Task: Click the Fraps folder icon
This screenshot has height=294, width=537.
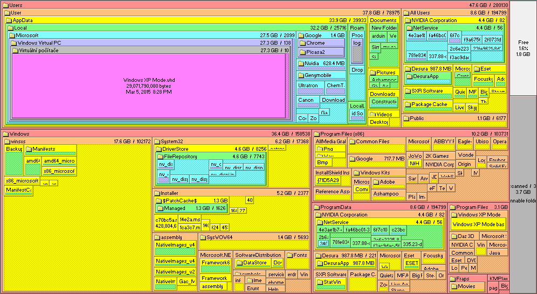Action: coord(452,279)
